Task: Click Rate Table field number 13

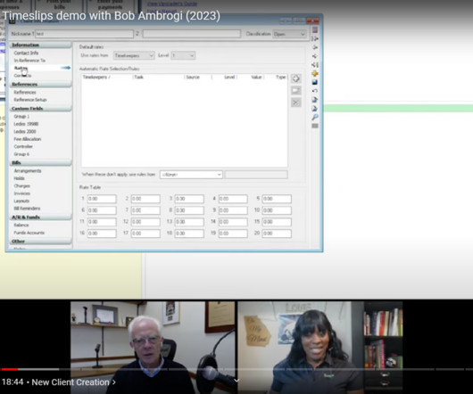Action: coord(189,222)
